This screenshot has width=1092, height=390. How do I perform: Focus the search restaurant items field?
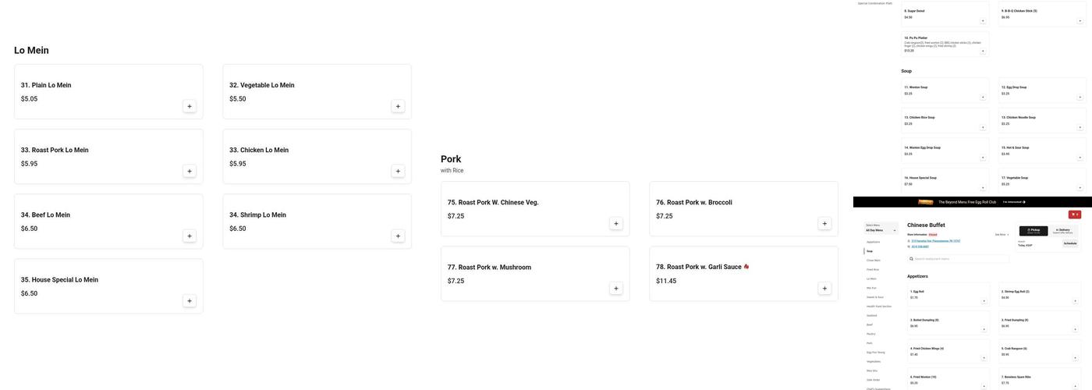(x=959, y=259)
